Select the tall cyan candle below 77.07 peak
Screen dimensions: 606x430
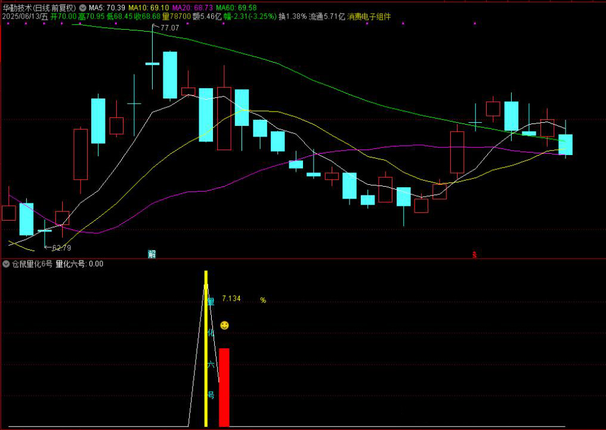pyautogui.click(x=170, y=75)
